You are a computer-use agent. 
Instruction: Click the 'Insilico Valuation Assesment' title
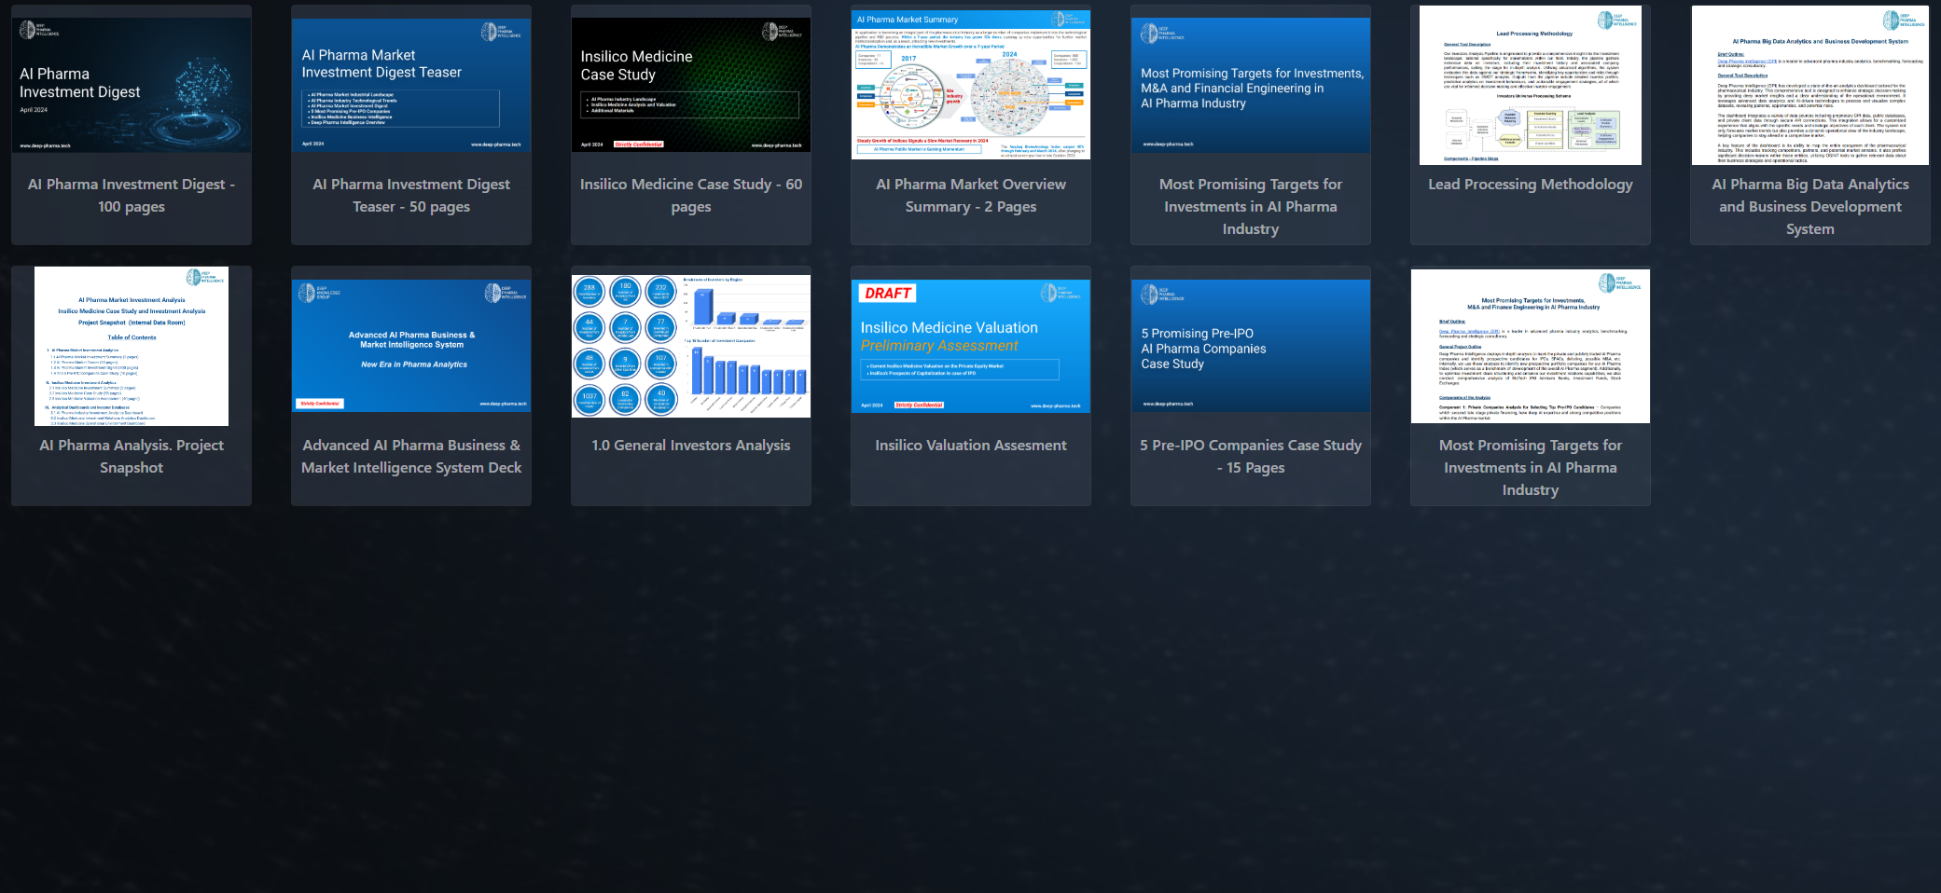point(971,446)
